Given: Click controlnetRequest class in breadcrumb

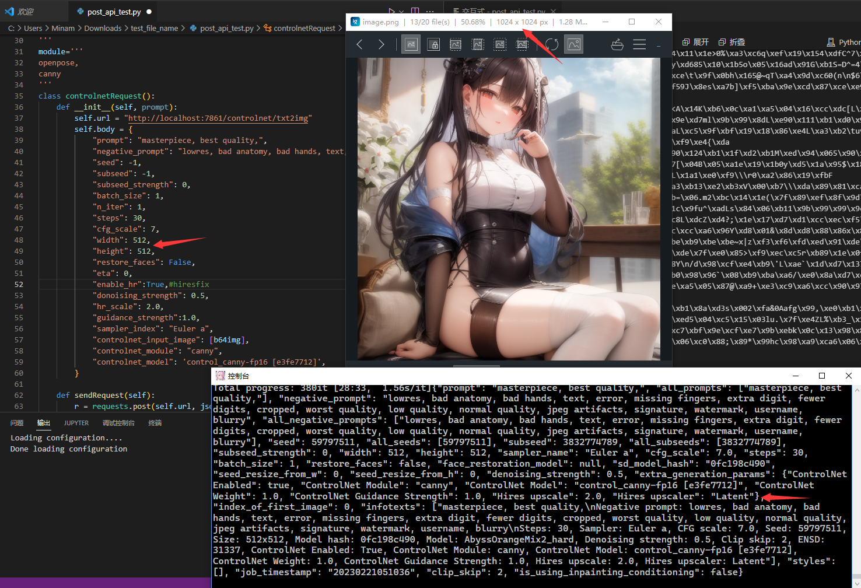Looking at the screenshot, I should [304, 28].
